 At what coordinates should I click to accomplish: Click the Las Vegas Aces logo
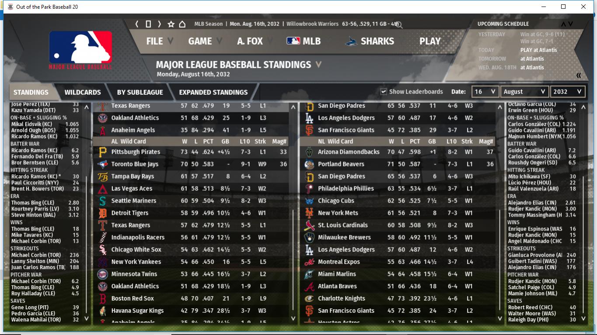(103, 189)
